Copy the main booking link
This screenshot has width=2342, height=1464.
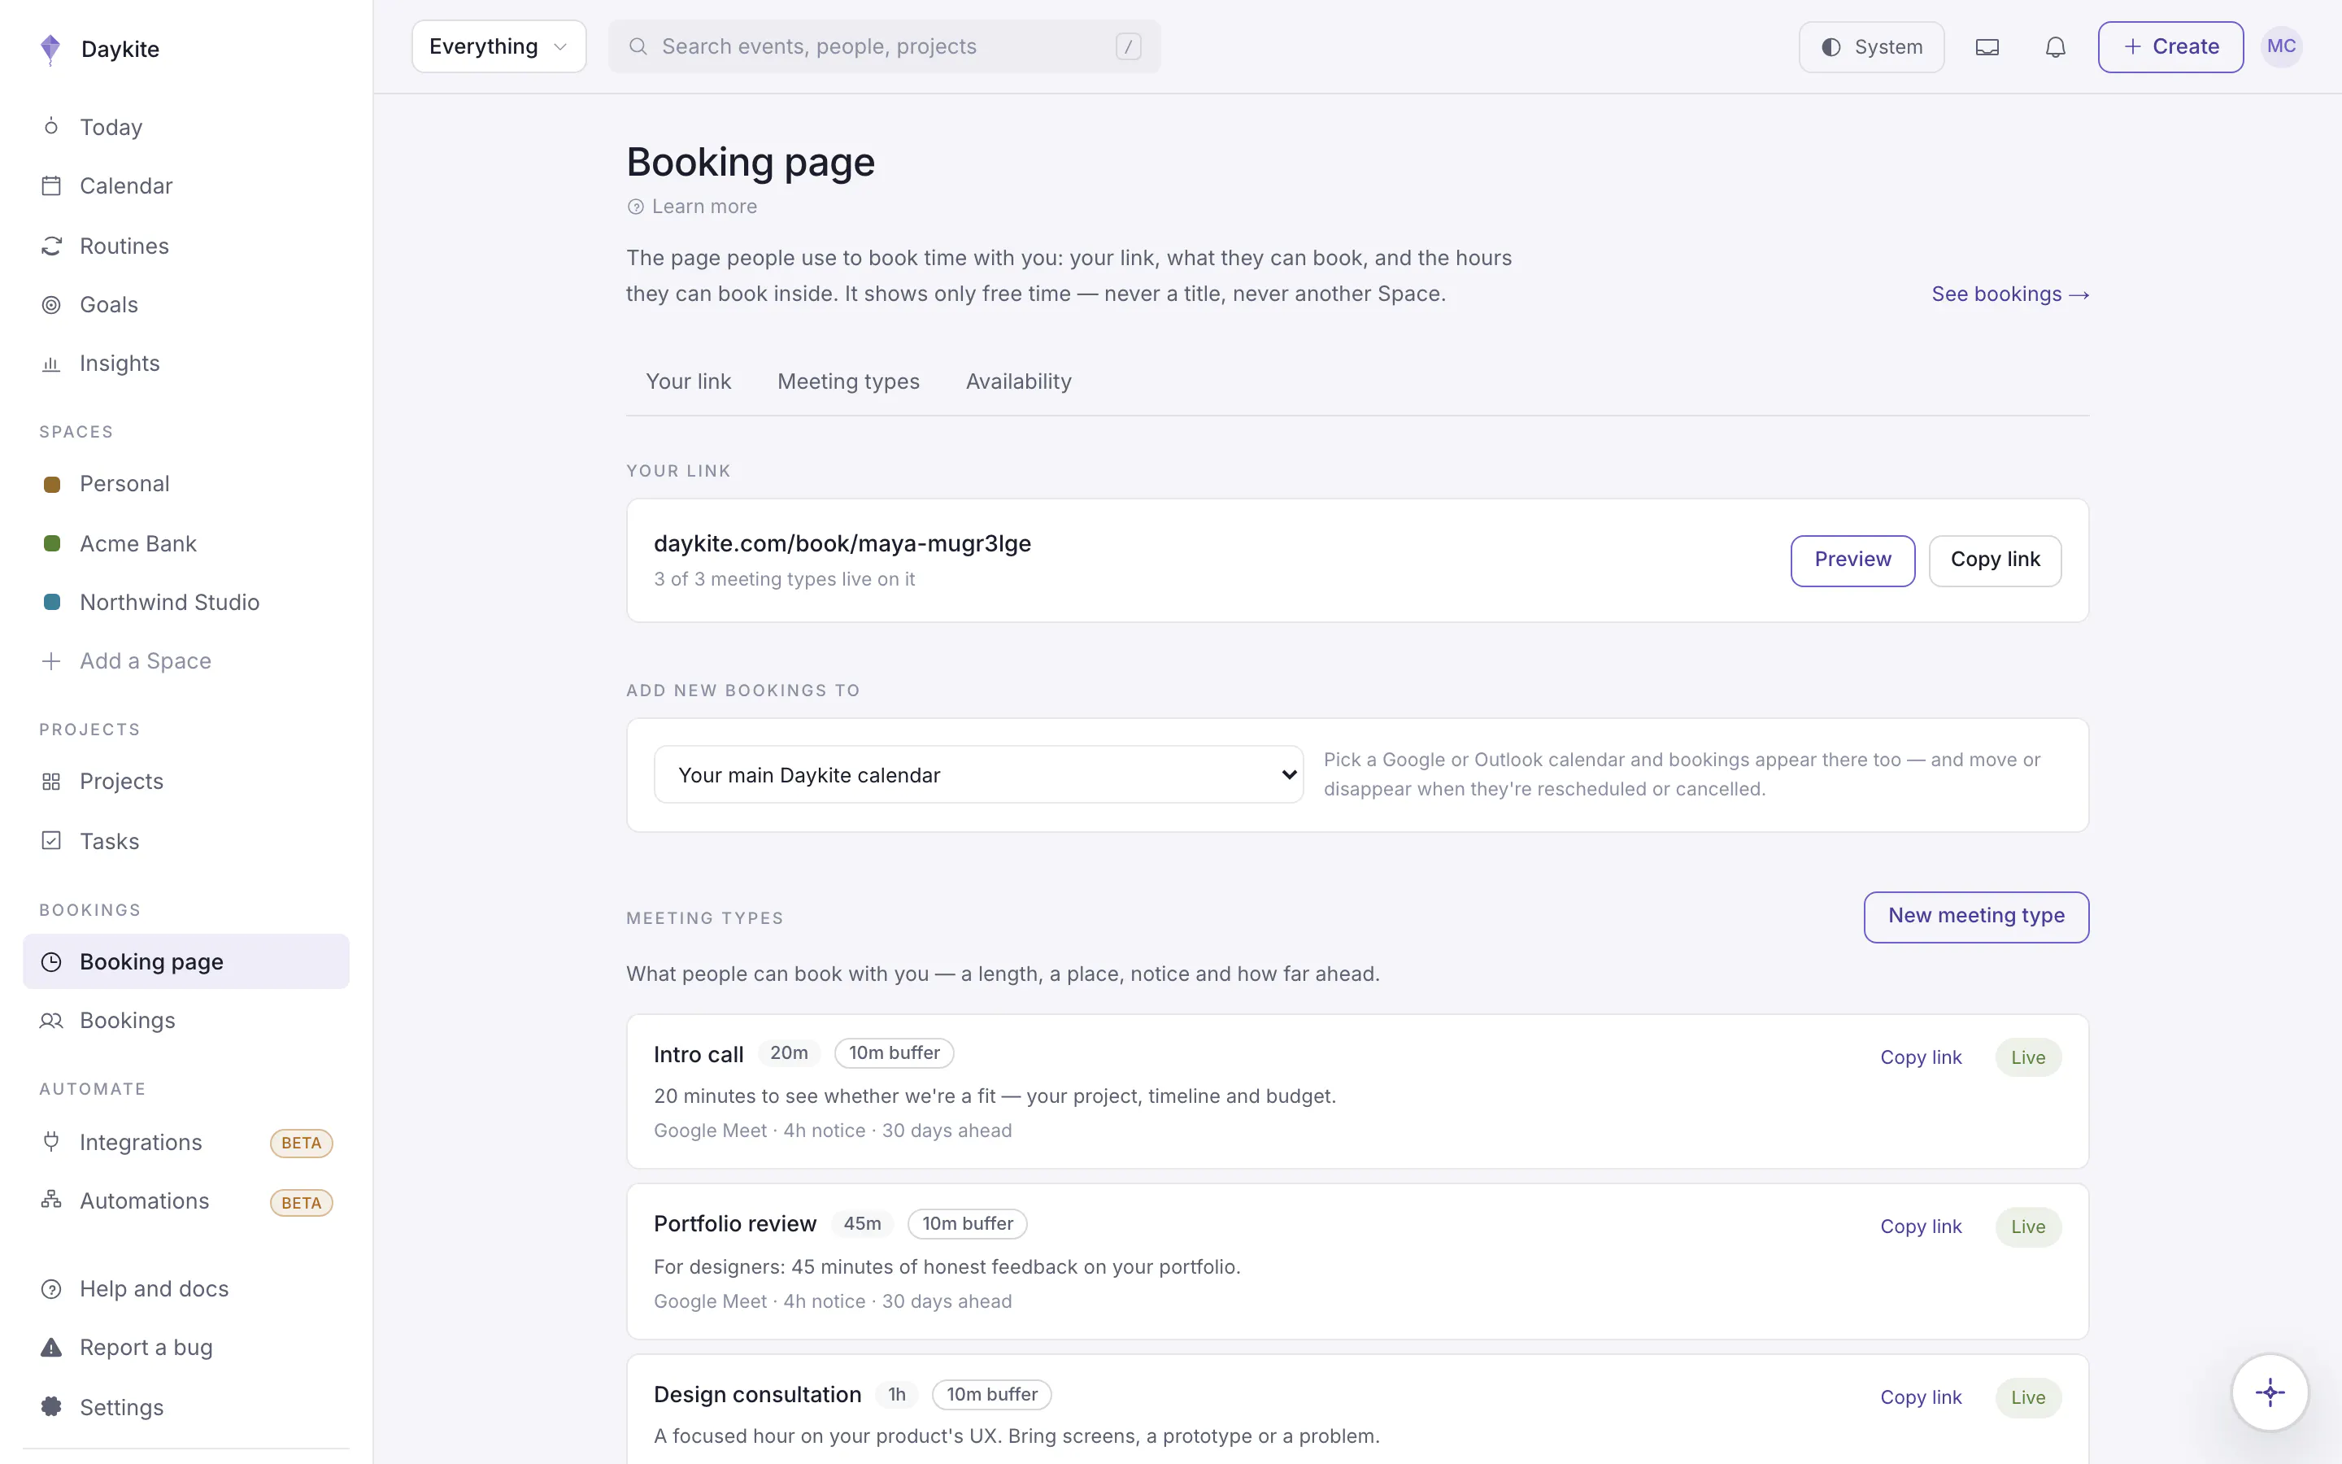(1995, 560)
